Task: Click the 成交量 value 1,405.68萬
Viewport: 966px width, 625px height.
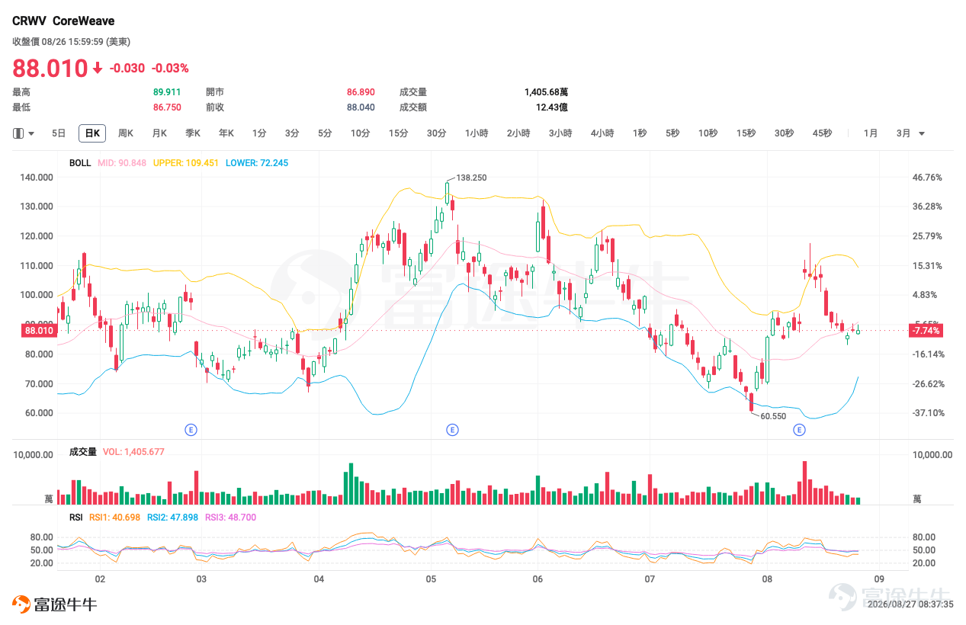Action: tap(546, 92)
